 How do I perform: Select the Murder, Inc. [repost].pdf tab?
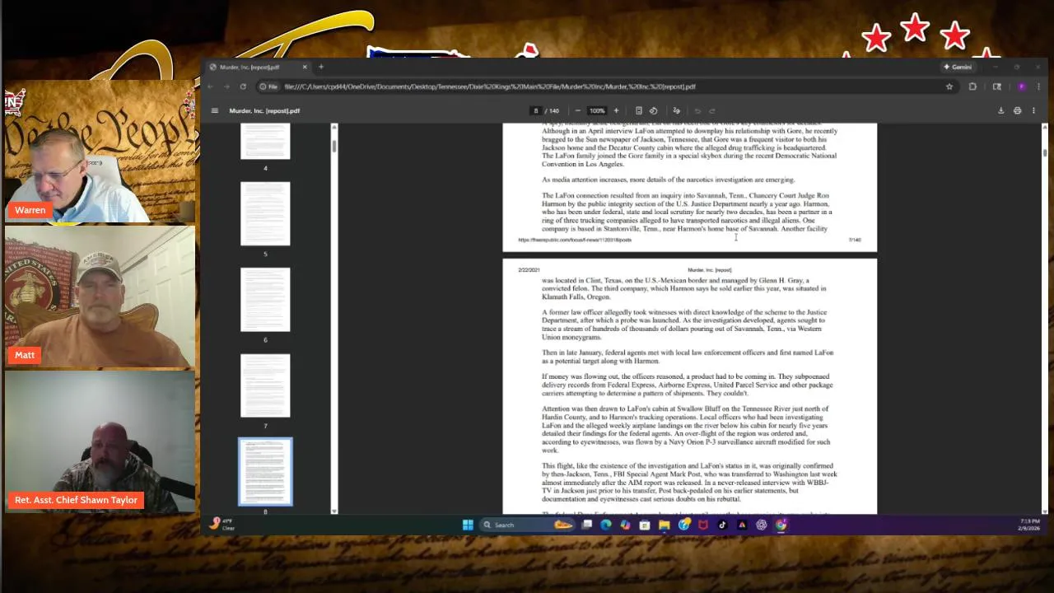pos(257,67)
